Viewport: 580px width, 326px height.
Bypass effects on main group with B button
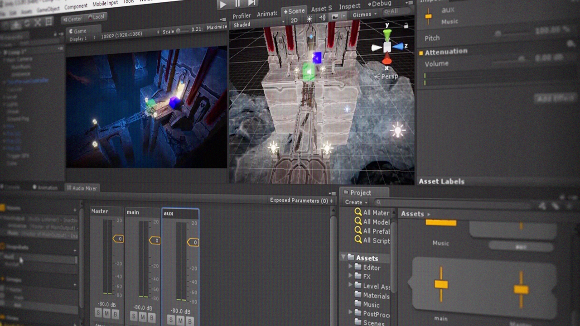[x=152, y=317]
